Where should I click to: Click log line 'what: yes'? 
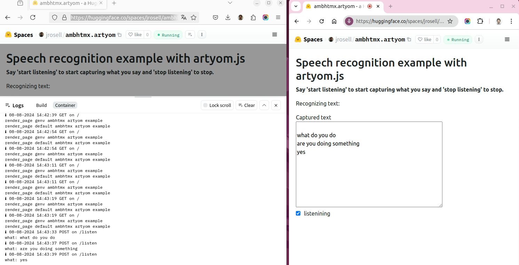click(16, 260)
